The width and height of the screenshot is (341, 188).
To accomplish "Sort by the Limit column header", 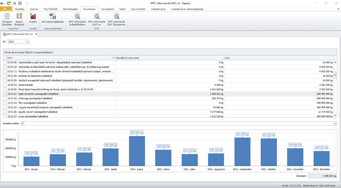I will tap(279, 58).
